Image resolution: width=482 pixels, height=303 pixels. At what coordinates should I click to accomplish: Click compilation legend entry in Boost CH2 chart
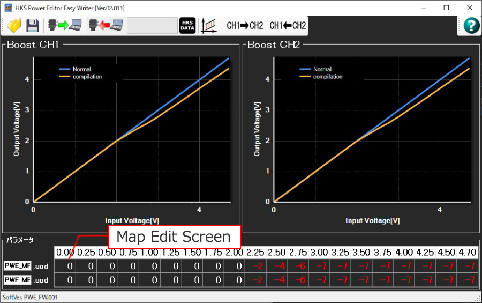point(321,76)
